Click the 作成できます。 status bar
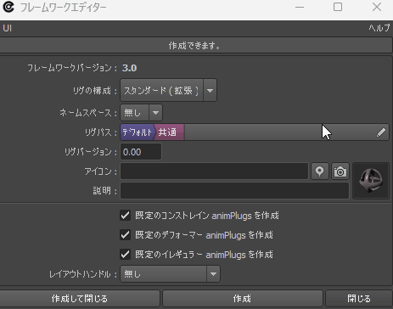 [196, 45]
